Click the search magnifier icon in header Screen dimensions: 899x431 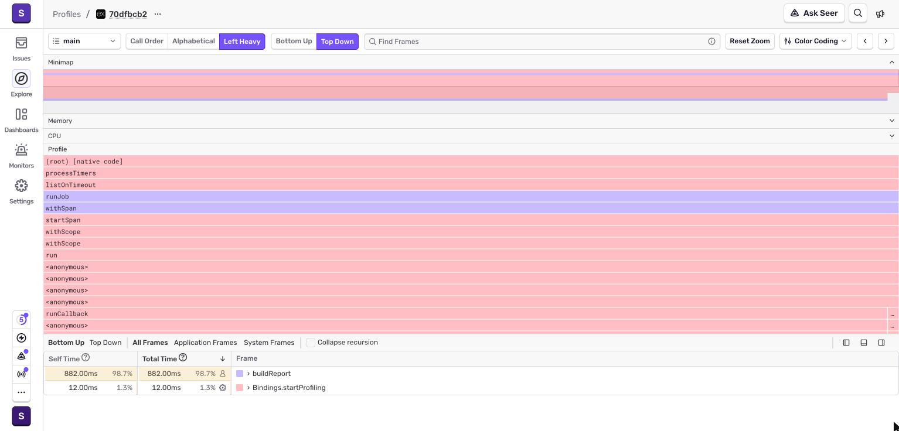[858, 13]
